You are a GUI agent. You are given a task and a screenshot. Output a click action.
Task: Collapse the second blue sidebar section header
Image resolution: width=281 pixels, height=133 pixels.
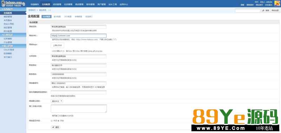13,35
